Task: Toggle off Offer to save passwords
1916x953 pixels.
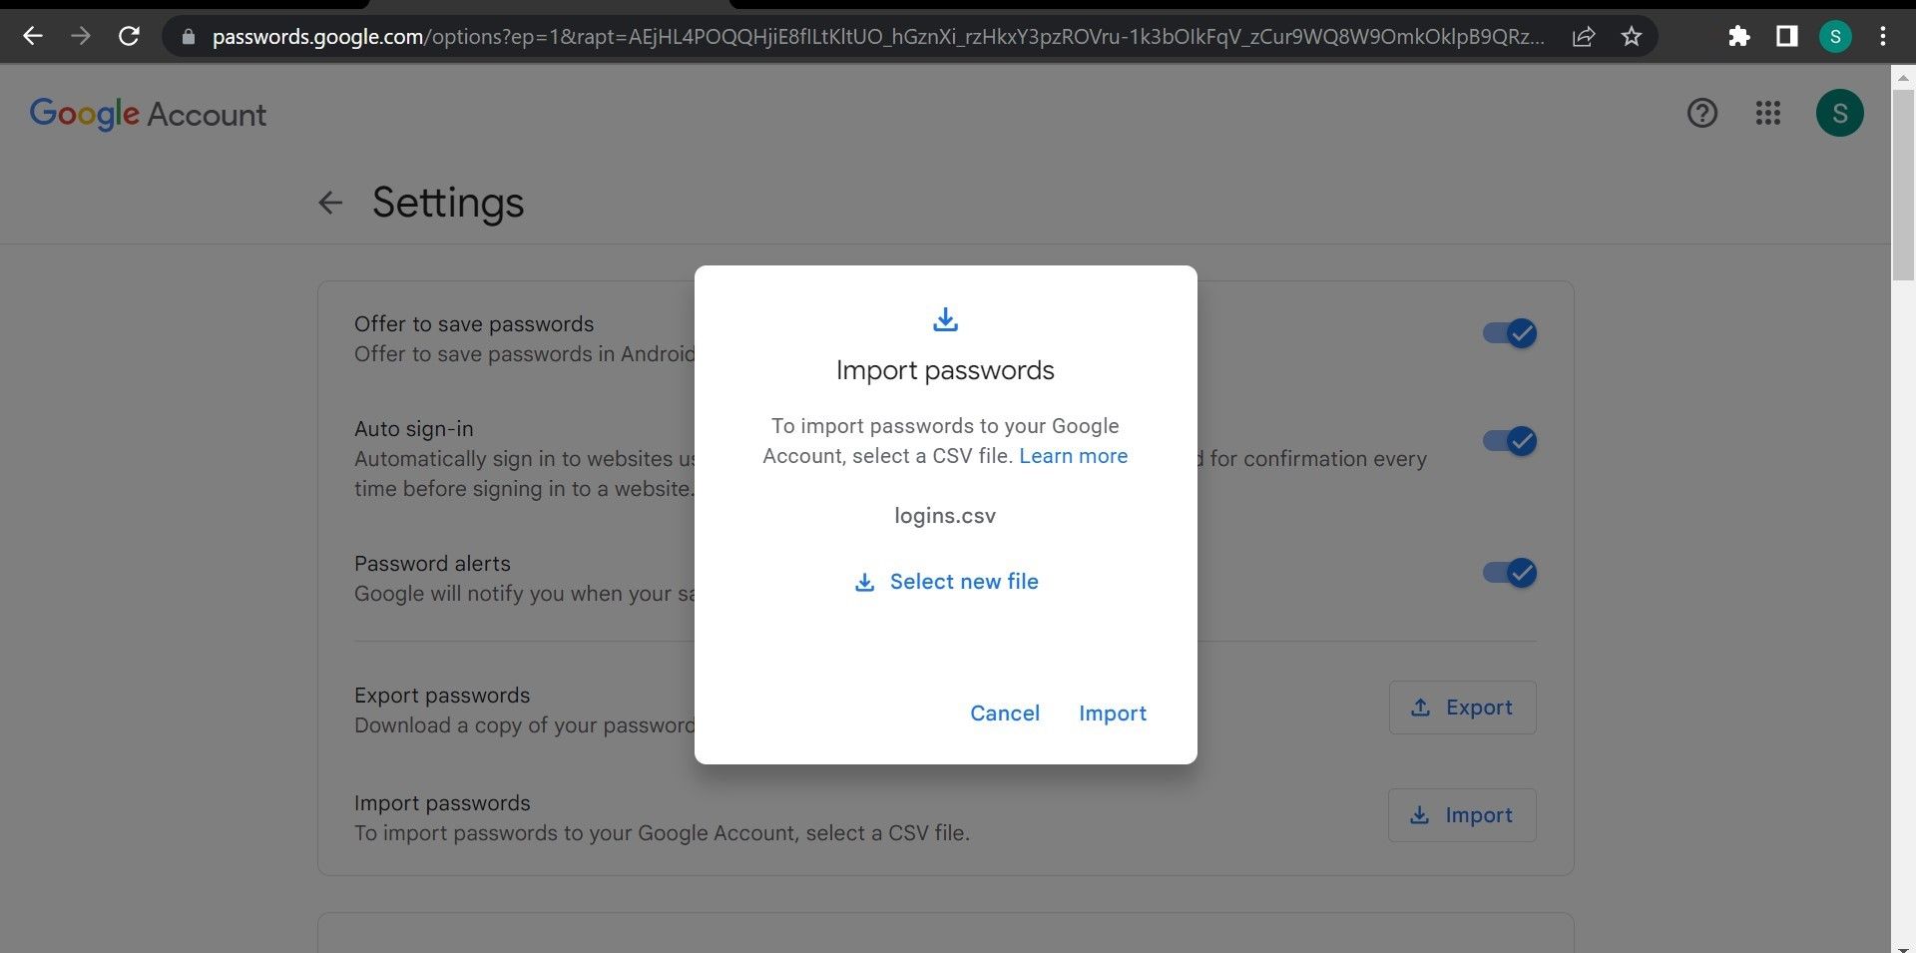Action: pyautogui.click(x=1510, y=333)
